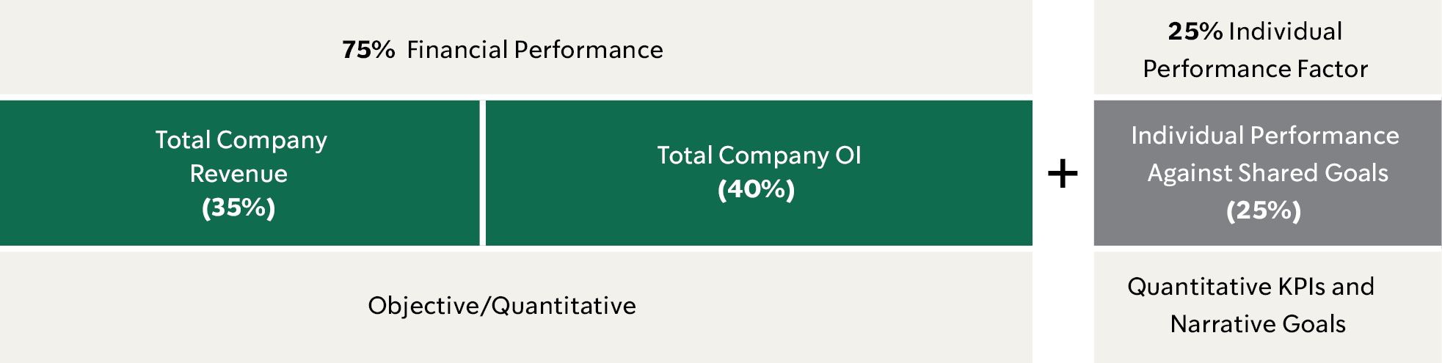Screen dimensions: 1442x363
Task: Click the Against Shared Goals text line
Action: tap(1267, 173)
